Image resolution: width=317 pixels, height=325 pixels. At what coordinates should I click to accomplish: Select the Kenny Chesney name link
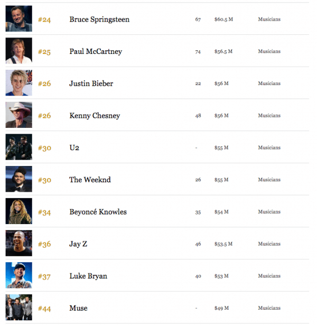tap(95, 116)
